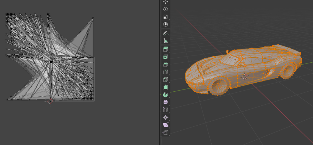Viewport: 313px width, 145px height.
Task: Select the Annotate pencil tool
Action: pos(166,33)
